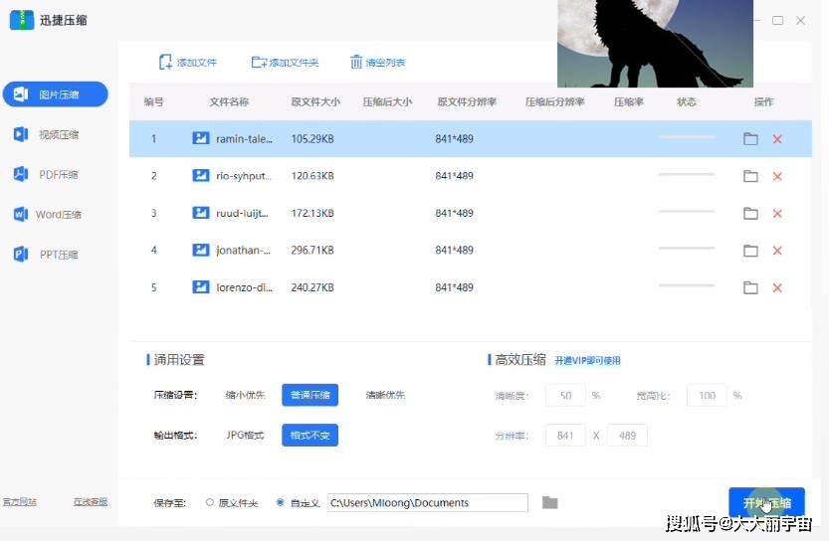829x541 pixels.
Task: Remove the ruud-luijt file from list
Action: point(777,214)
